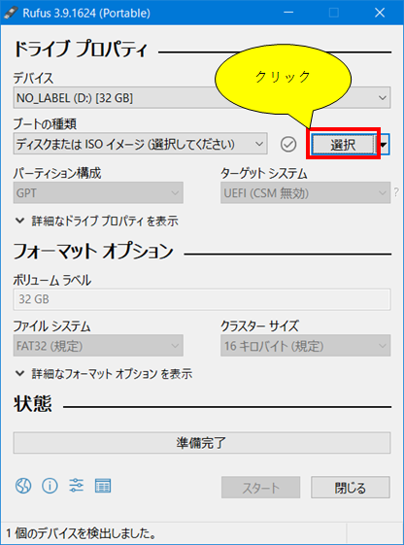Expand 詳細なドライブ プロパティを表示
404x545 pixels.
tap(97, 221)
